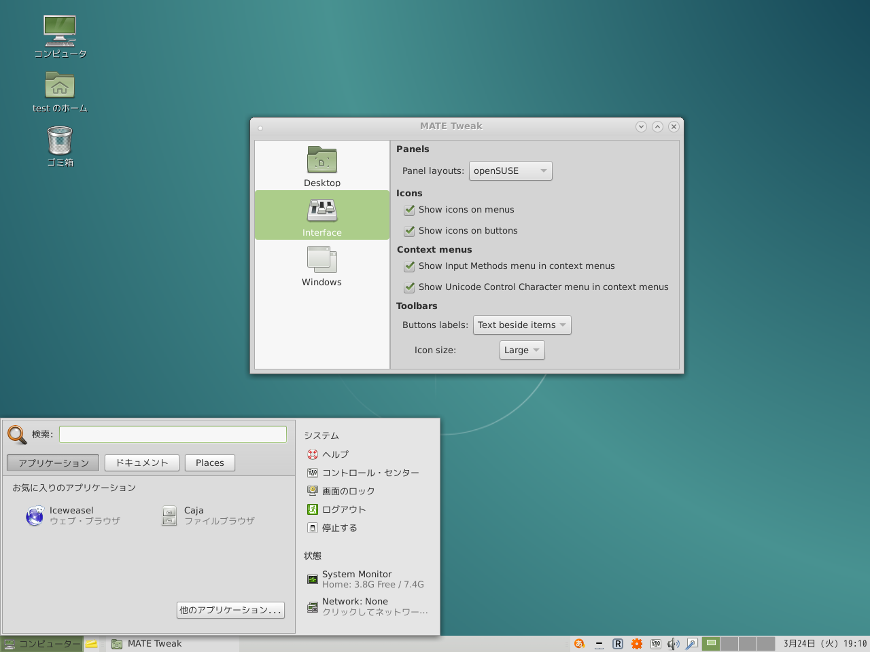The height and width of the screenshot is (652, 870).
Task: Select the Interface category in MATE Tweak
Action: click(x=322, y=215)
